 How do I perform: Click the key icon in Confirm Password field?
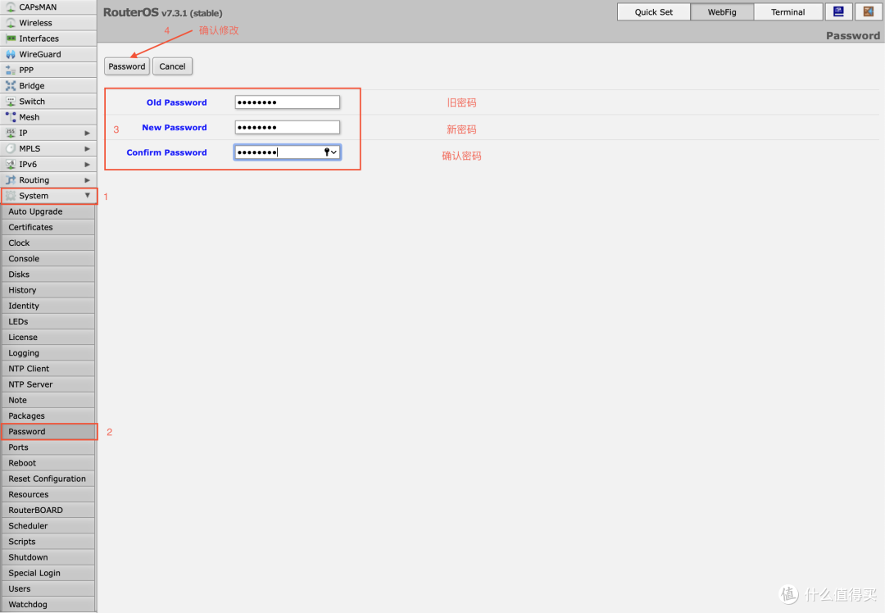327,152
